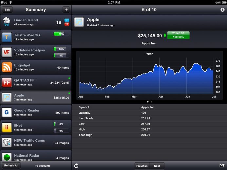Tap the '6 of 10' title
The height and width of the screenshot is (170, 227).
tap(149, 10)
